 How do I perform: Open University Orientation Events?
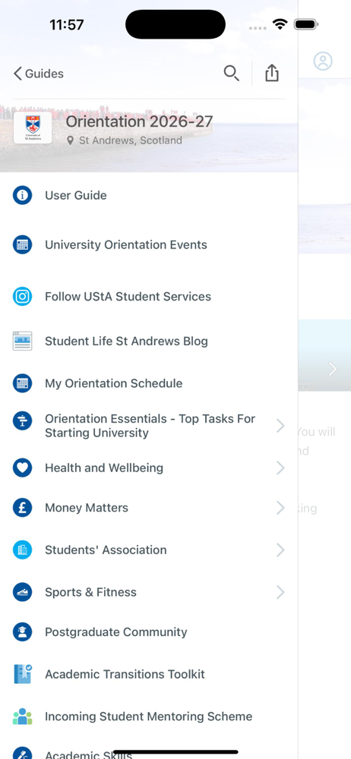click(x=149, y=245)
